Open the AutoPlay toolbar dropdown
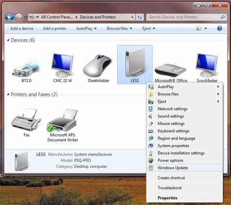 [86, 28]
